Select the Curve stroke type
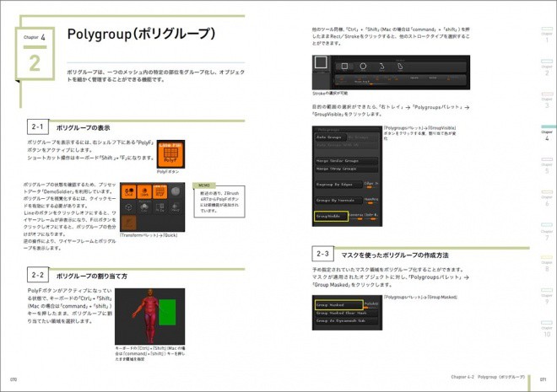The width and height of the screenshot is (557, 392). click(381, 67)
